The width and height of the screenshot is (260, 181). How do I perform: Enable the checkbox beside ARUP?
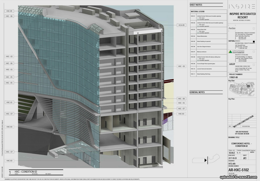click(x=254, y=64)
